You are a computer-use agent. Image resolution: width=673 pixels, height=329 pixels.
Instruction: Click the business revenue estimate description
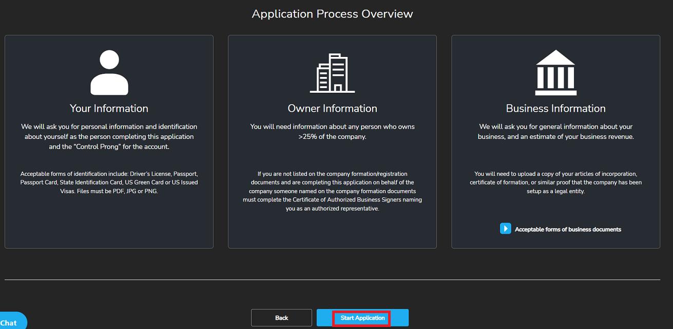click(x=555, y=131)
